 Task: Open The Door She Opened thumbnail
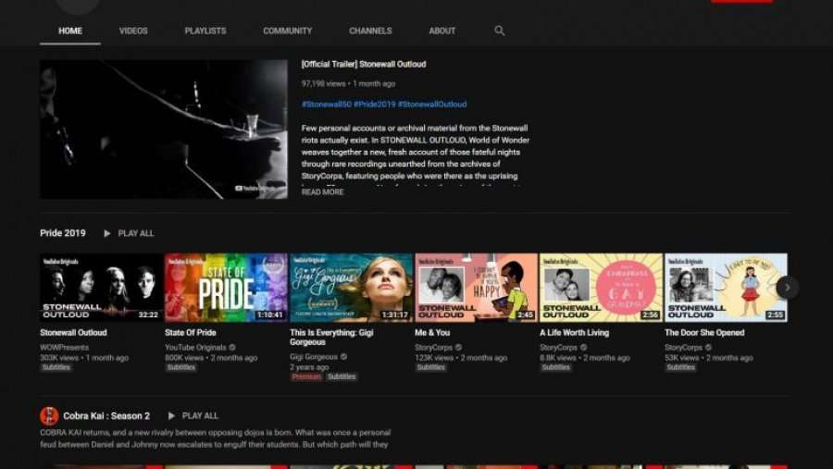point(726,288)
